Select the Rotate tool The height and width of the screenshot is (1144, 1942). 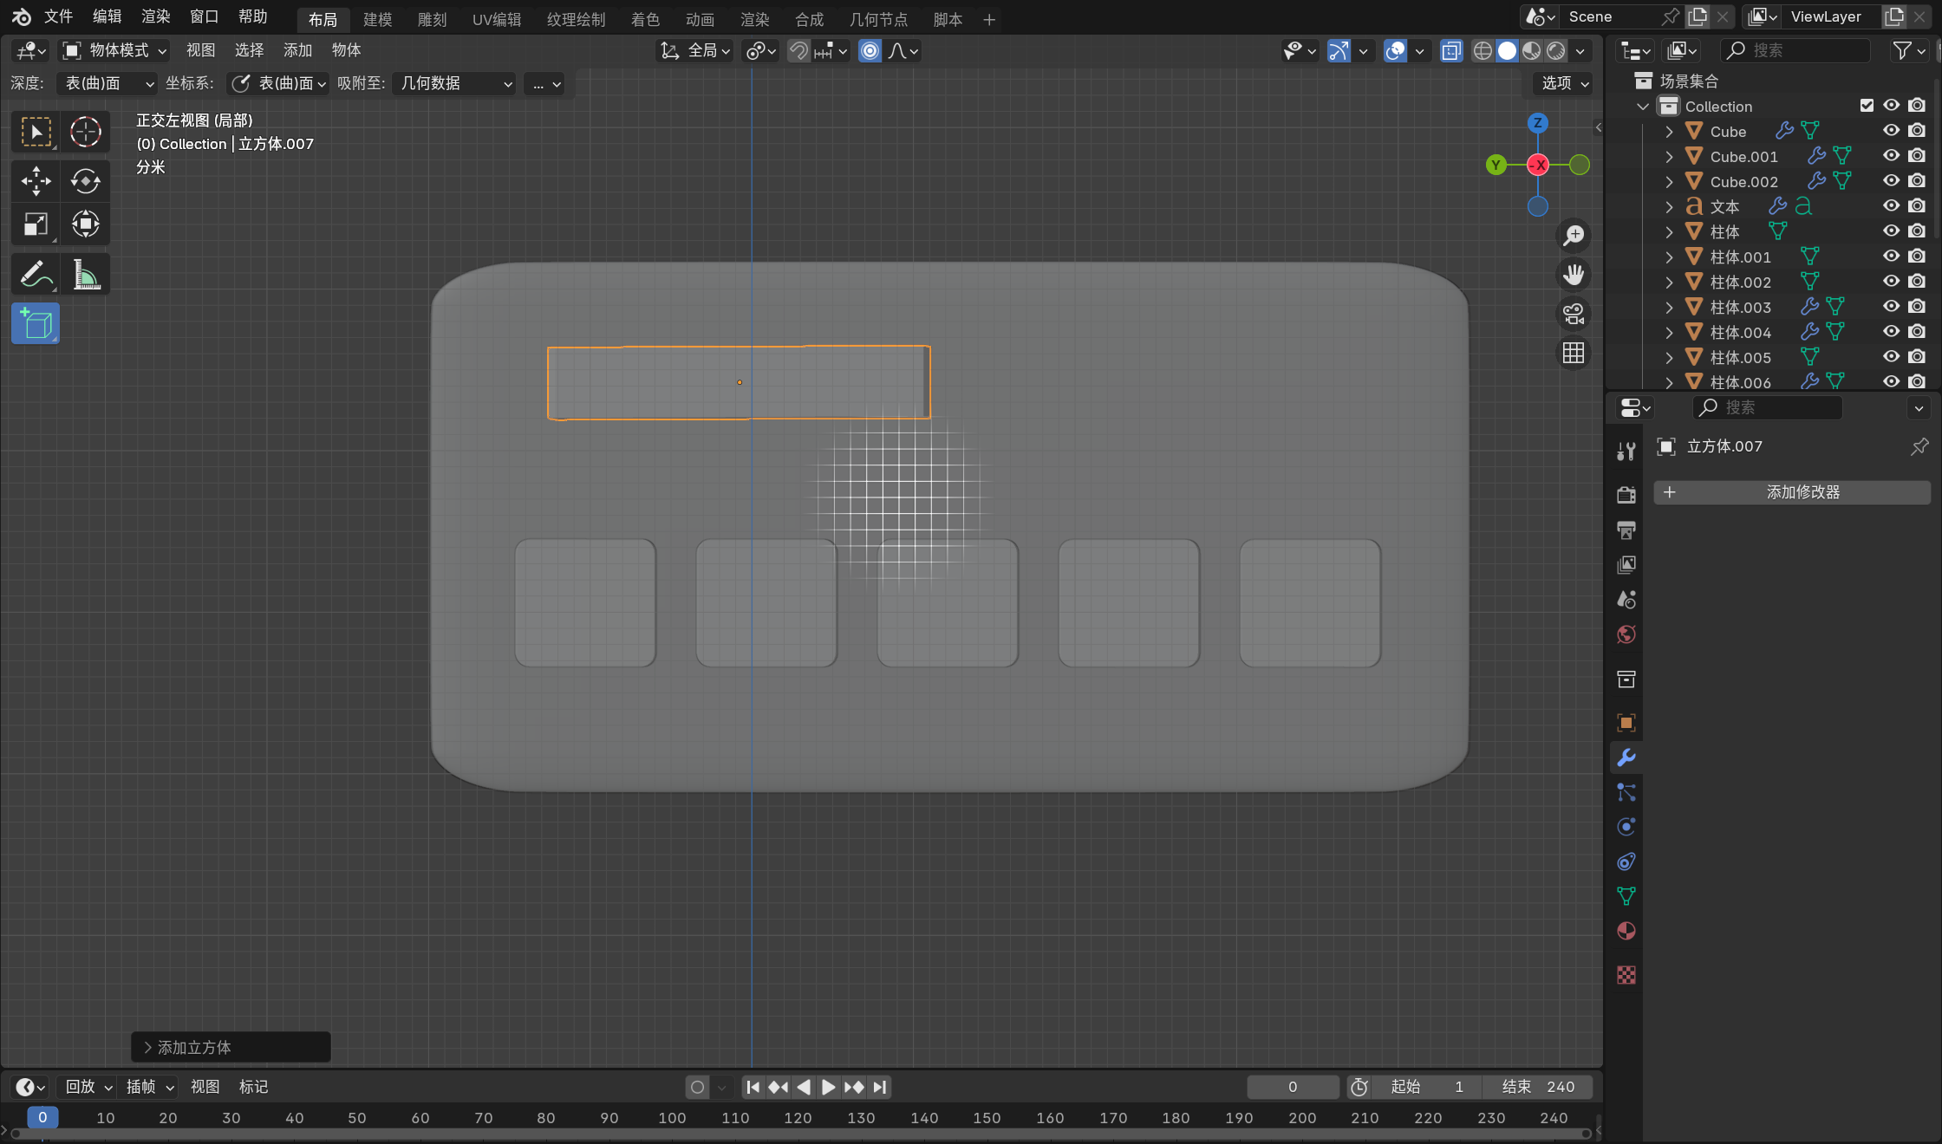coord(85,180)
